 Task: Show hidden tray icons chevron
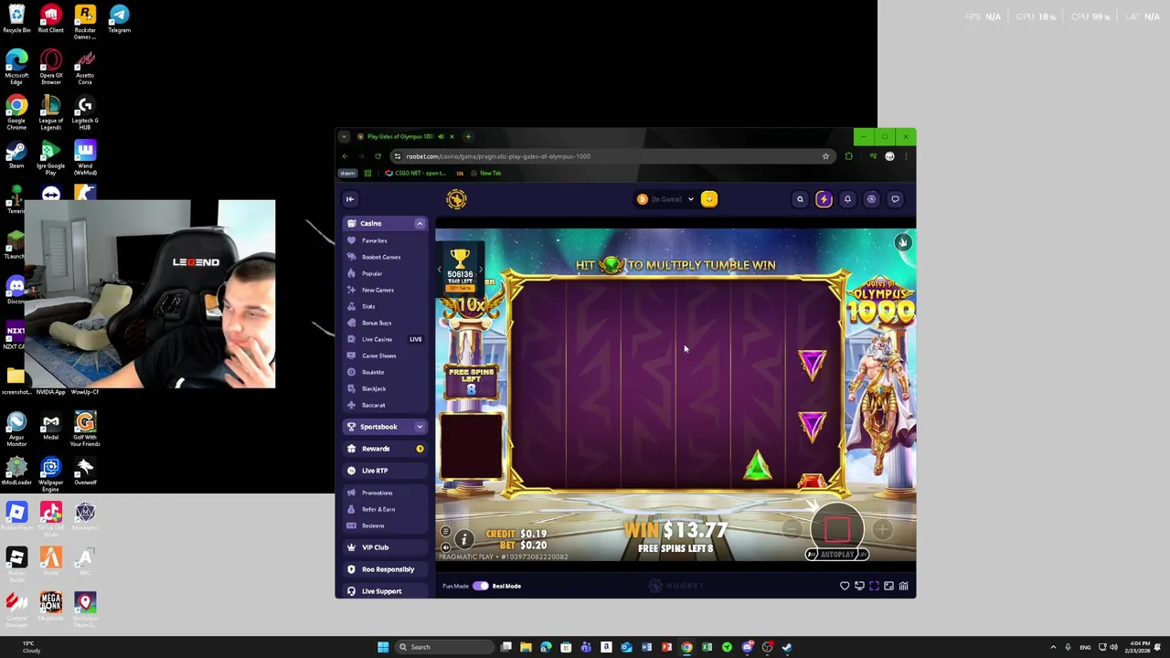pos(1053,647)
